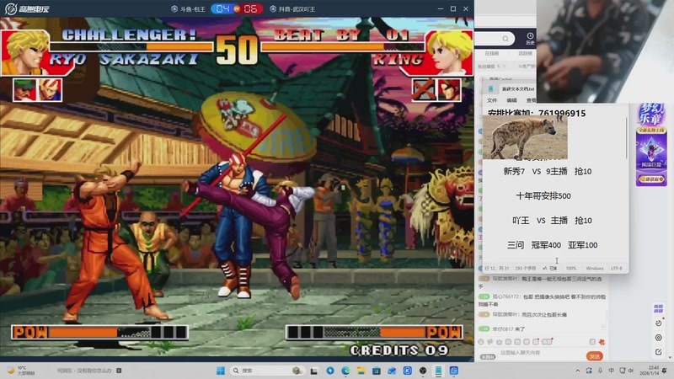
Task: Open the Windows Start menu
Action: coord(221,371)
